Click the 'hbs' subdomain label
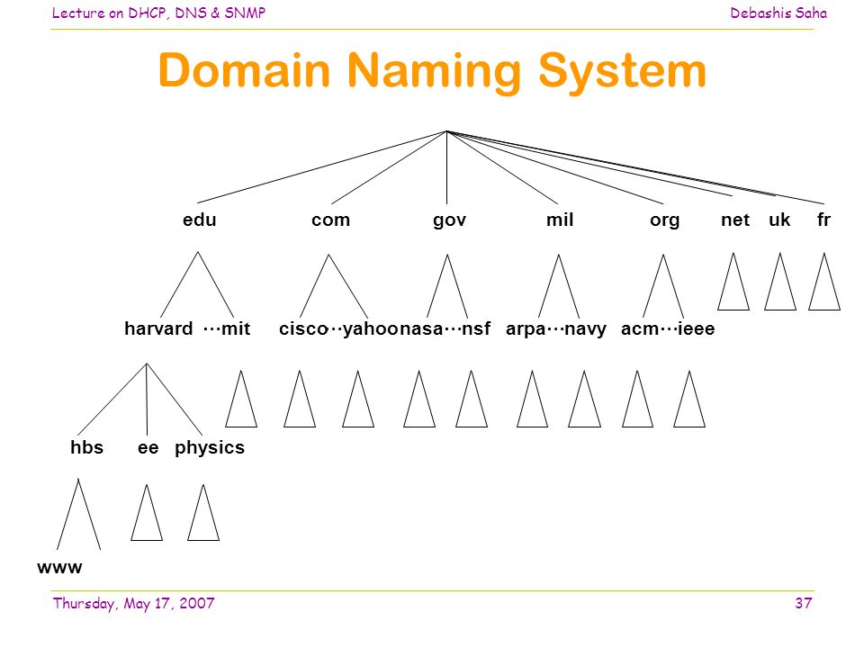 click(87, 447)
